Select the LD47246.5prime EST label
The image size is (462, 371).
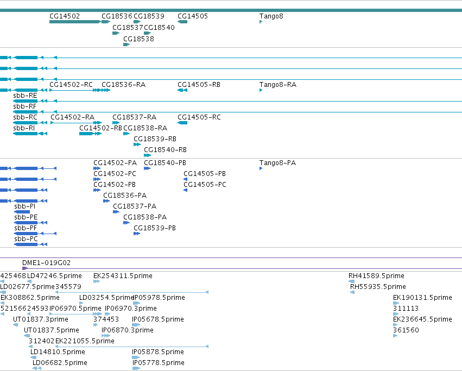(54, 276)
